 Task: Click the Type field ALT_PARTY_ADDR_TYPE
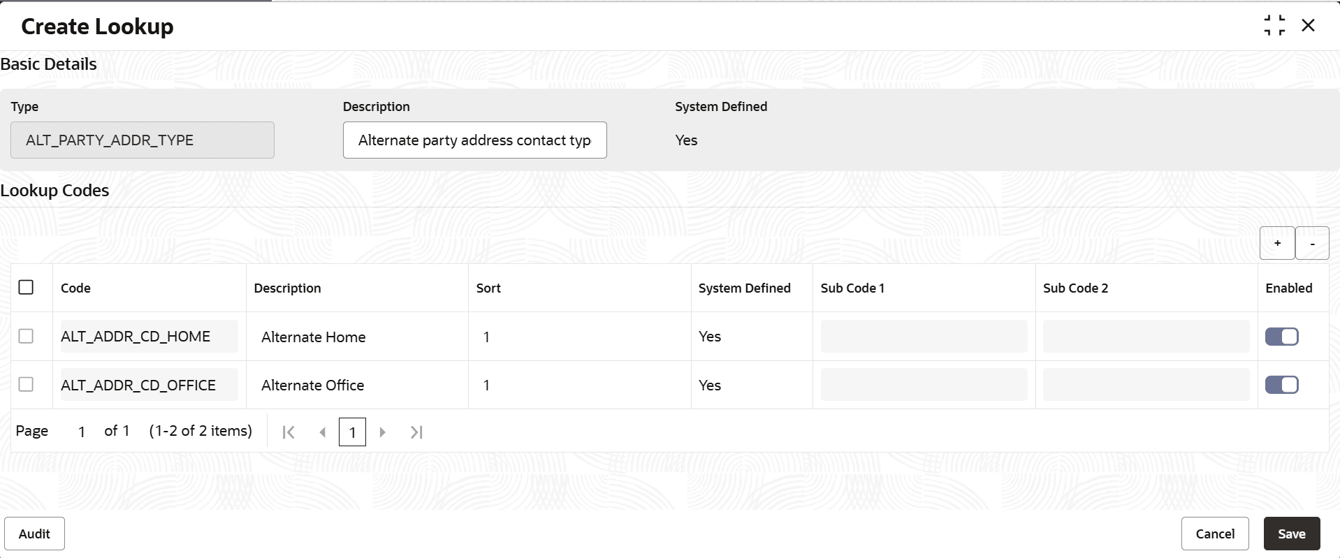click(x=143, y=140)
